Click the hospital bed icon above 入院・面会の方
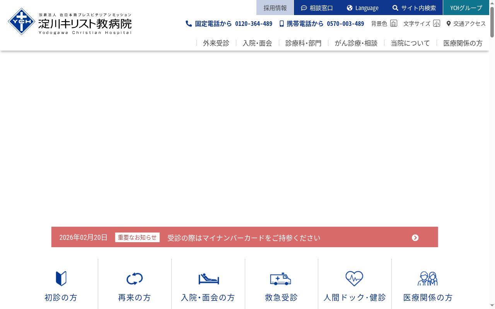 pyautogui.click(x=208, y=278)
